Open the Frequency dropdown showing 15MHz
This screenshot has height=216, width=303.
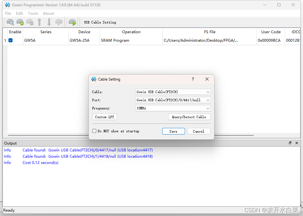click(173, 108)
